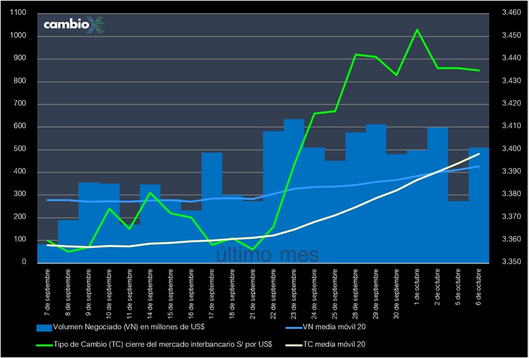Screen dimensions: 529x358
Task: Click the '1 de octubre' axis label
Action: click(418, 287)
